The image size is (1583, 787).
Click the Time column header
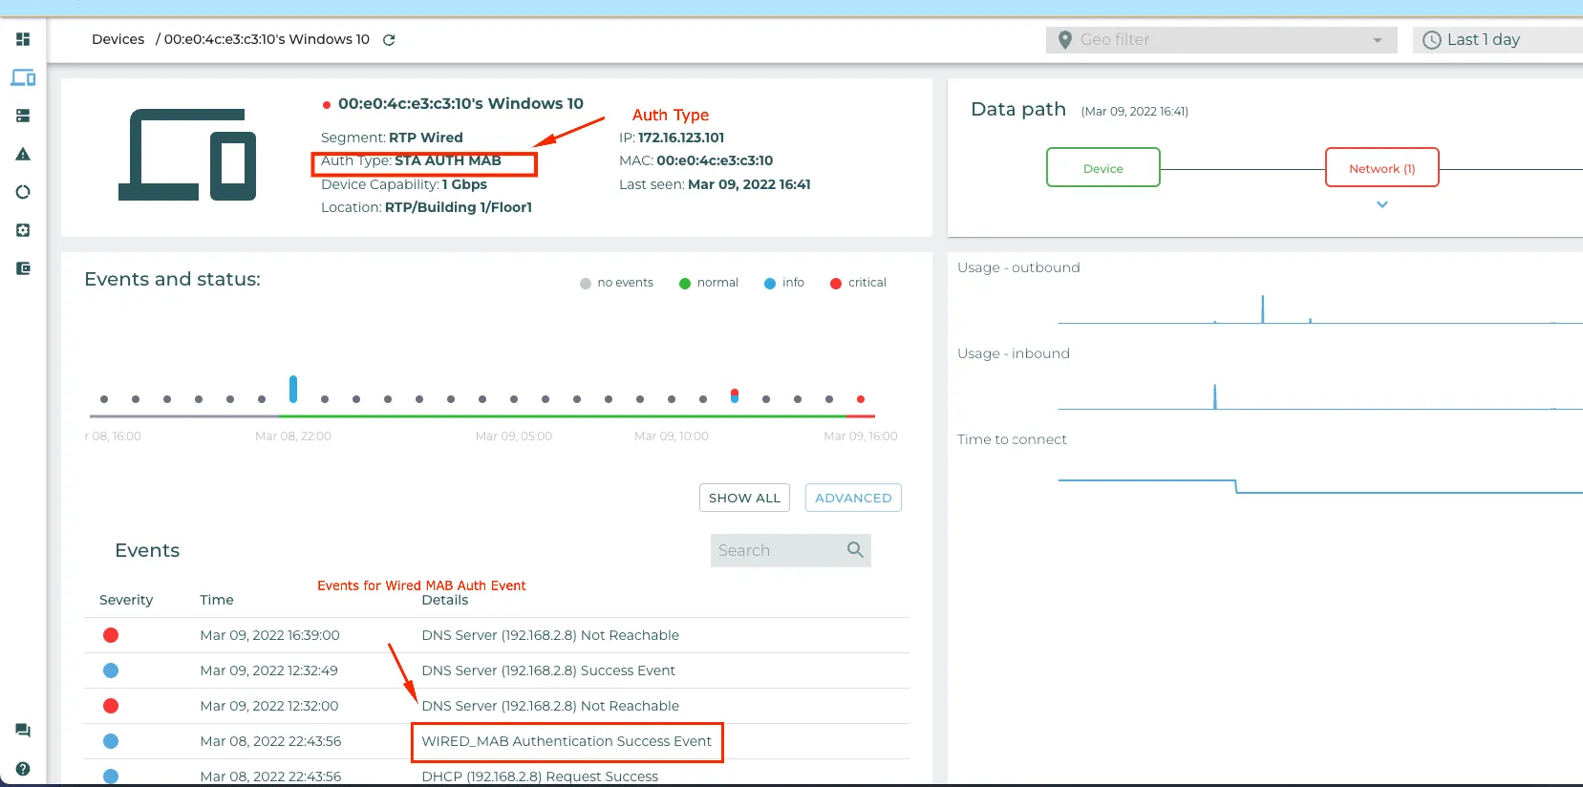(x=217, y=600)
